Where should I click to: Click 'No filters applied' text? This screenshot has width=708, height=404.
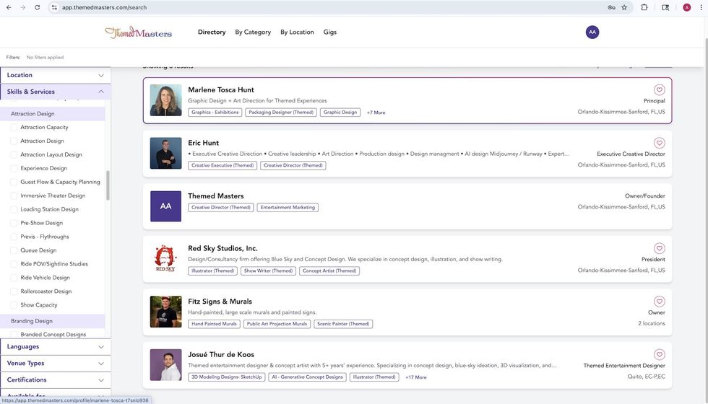(x=45, y=57)
